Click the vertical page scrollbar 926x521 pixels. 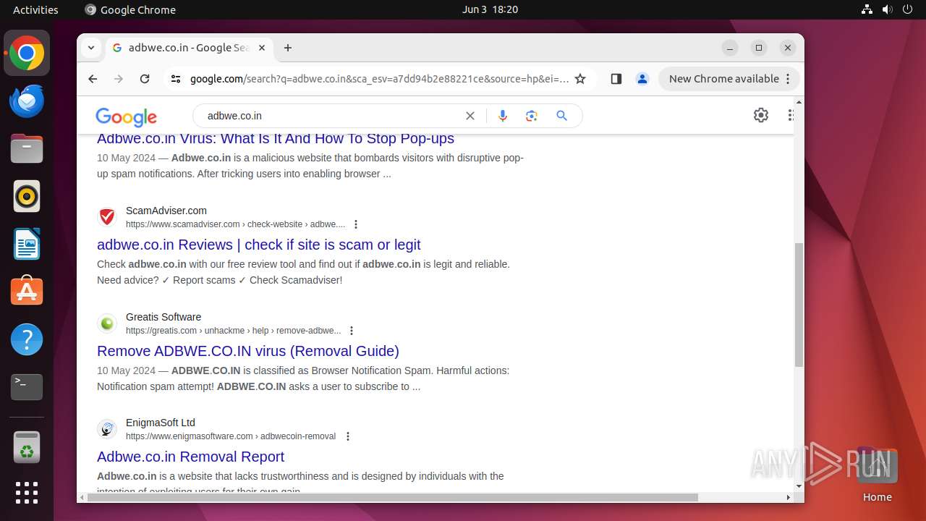coord(799,304)
